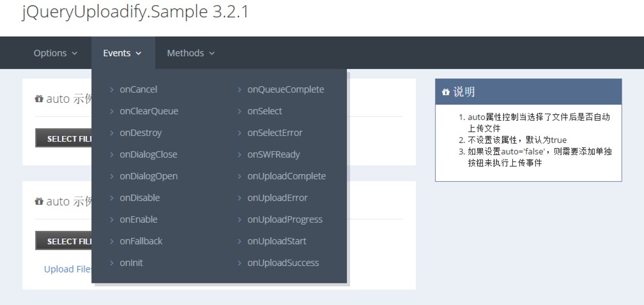
Task: Open the onDialogClose event page
Action: (x=149, y=154)
